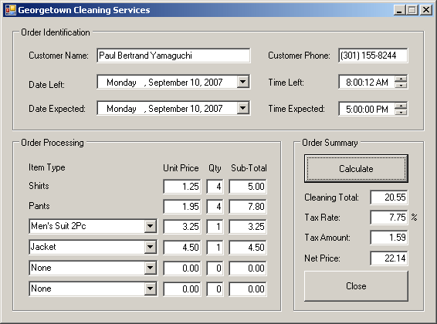Click the Close button in Order Summary
This screenshot has height=324, width=437.
(356, 286)
